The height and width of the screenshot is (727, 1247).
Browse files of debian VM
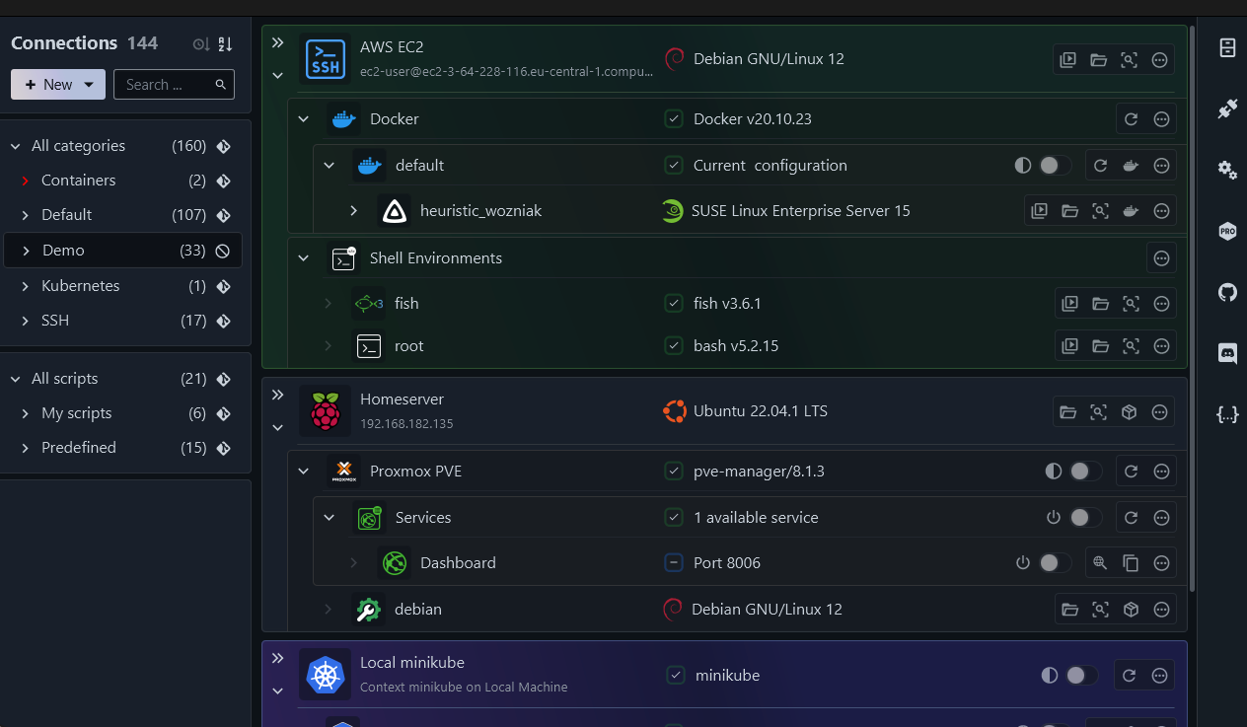1069,610
